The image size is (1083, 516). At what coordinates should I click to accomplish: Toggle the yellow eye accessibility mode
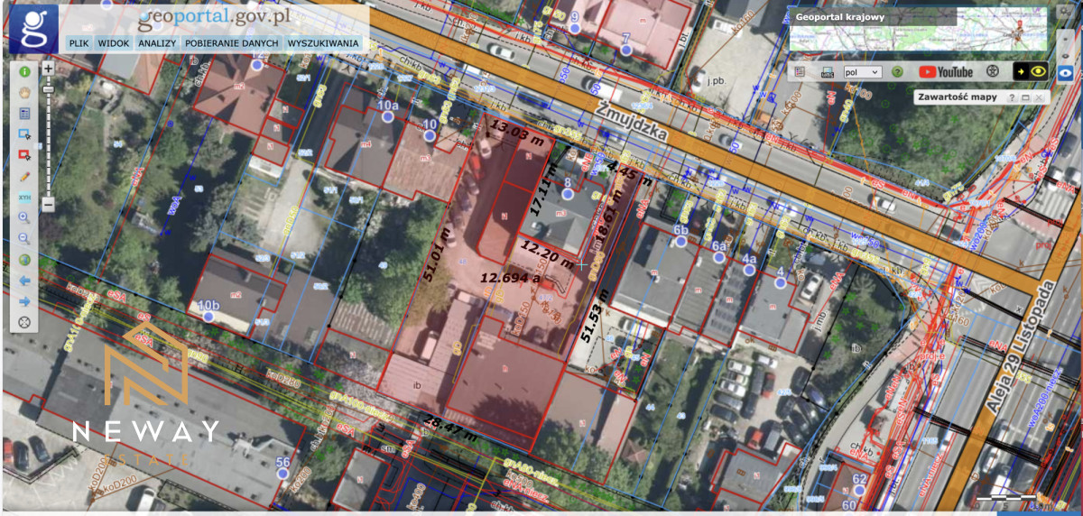(x=1031, y=72)
